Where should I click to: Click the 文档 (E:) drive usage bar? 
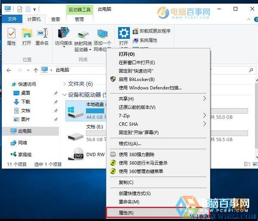click(96, 133)
